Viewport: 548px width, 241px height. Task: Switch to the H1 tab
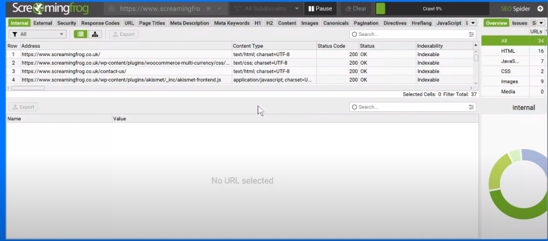(x=257, y=23)
